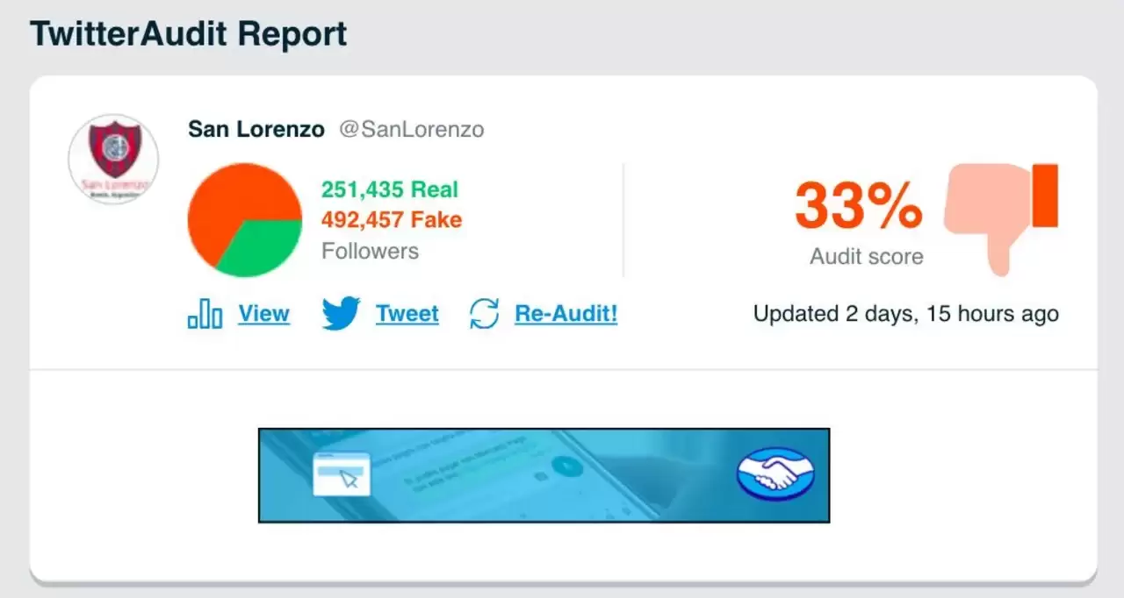Screen dimensions: 1124x598
Task: Click the 492,457 Fake followers count
Action: (391, 219)
